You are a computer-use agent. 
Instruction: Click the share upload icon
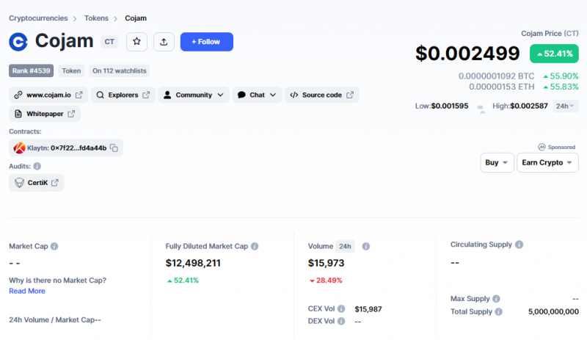[164, 42]
